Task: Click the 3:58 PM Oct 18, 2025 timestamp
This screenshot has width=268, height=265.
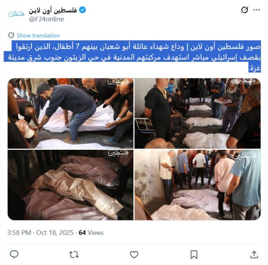Action: pyautogui.click(x=40, y=233)
